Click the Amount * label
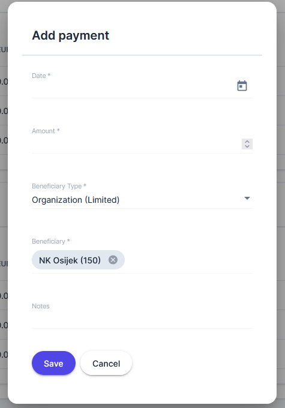 point(46,131)
